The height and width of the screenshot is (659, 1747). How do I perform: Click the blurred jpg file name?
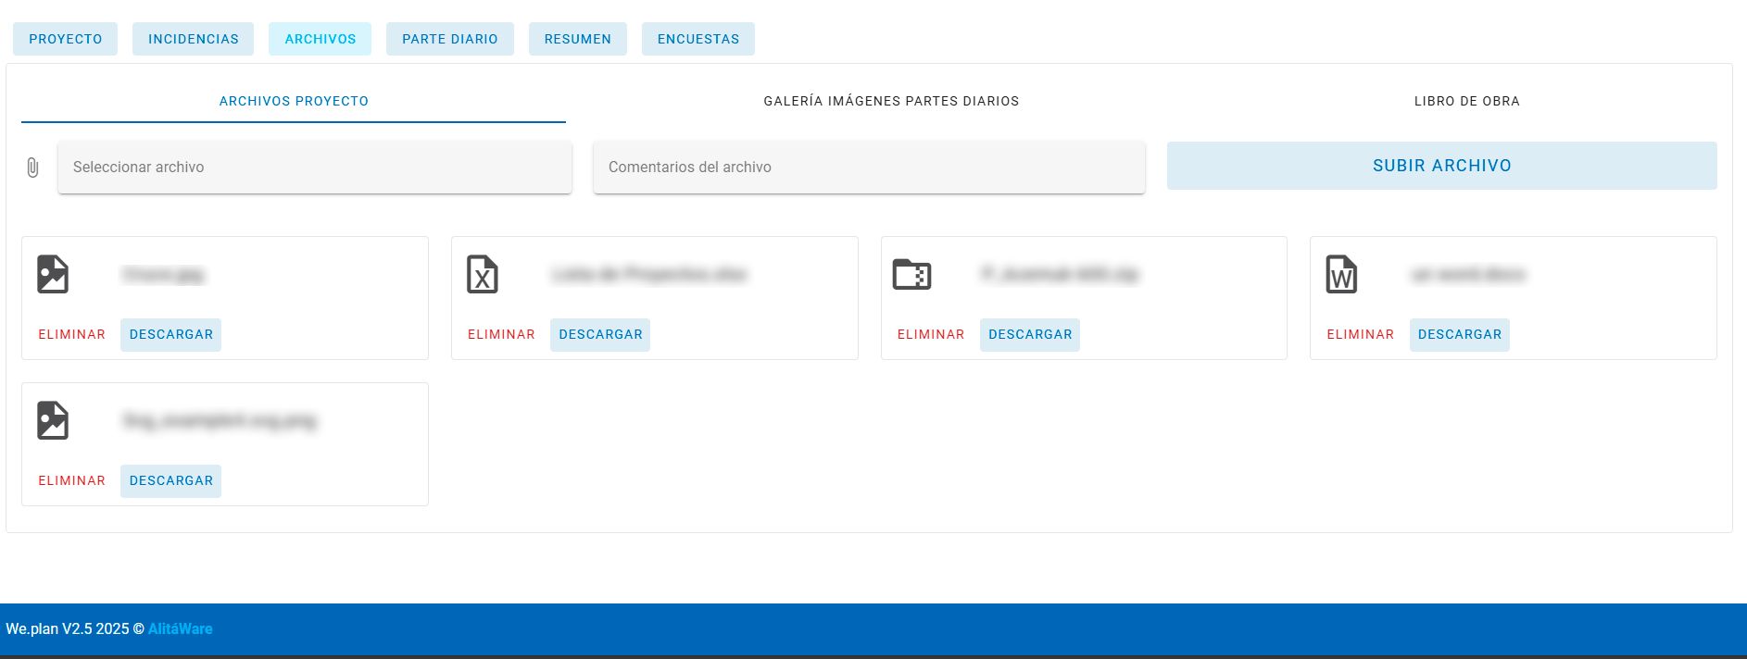(x=163, y=274)
